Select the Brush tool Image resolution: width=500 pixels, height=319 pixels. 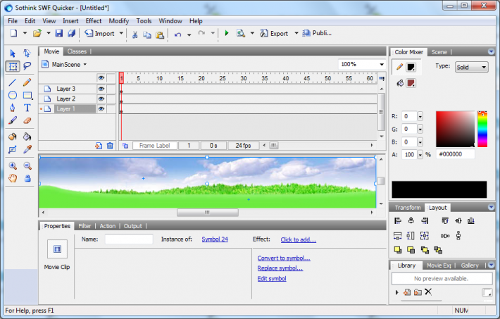coord(13,120)
